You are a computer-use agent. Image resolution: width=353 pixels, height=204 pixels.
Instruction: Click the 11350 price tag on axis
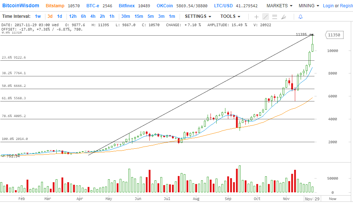click(x=334, y=35)
